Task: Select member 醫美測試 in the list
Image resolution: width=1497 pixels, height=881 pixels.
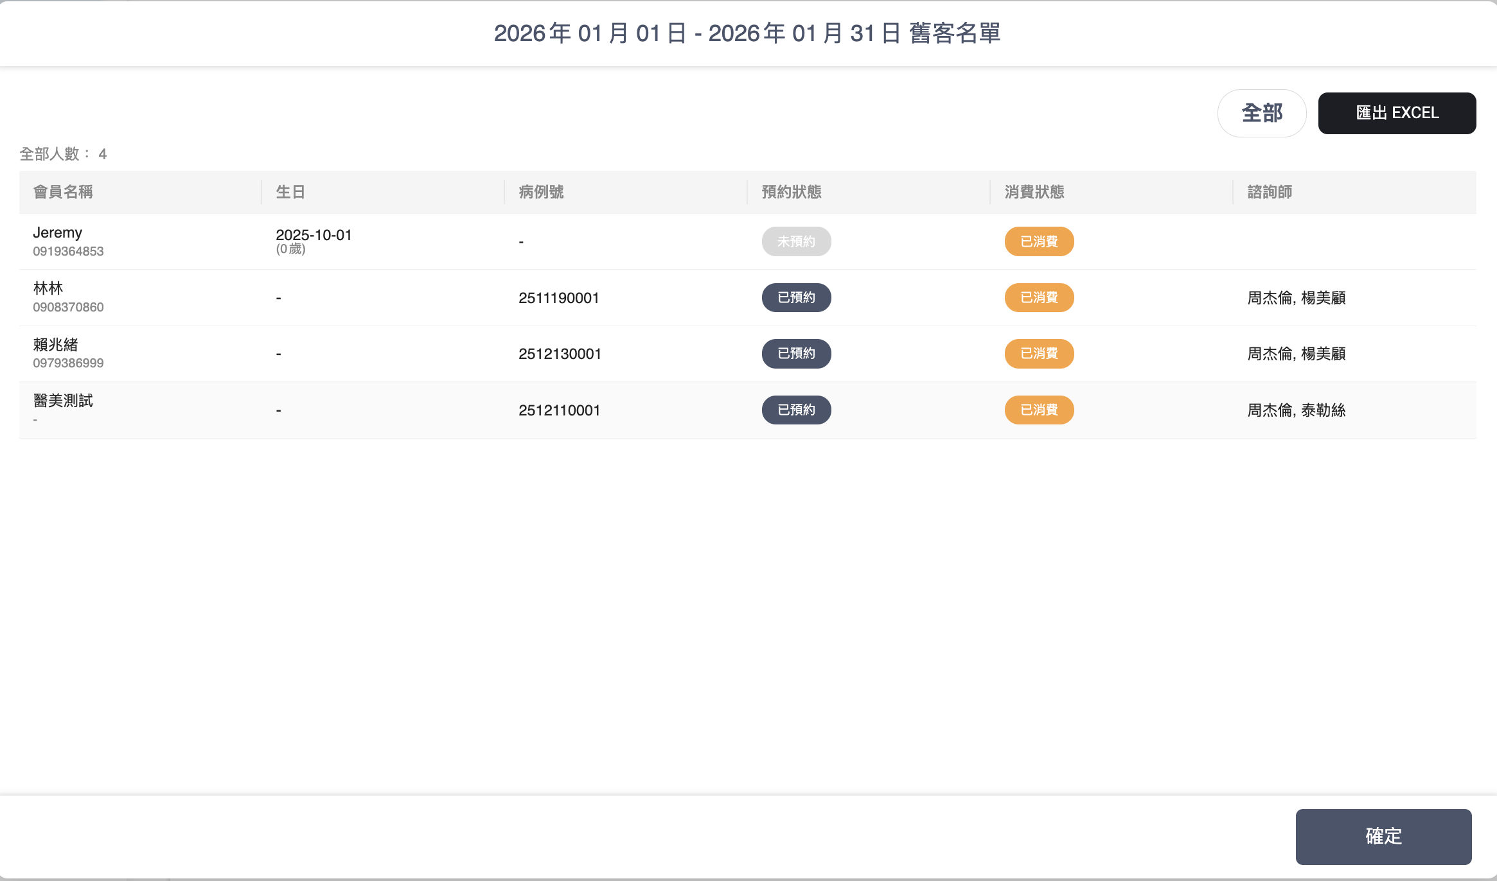Action: pos(63,401)
